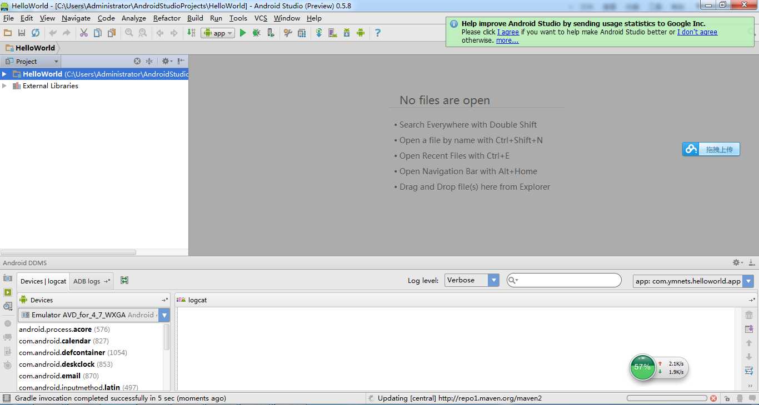Click the Help question mark icon

click(378, 33)
